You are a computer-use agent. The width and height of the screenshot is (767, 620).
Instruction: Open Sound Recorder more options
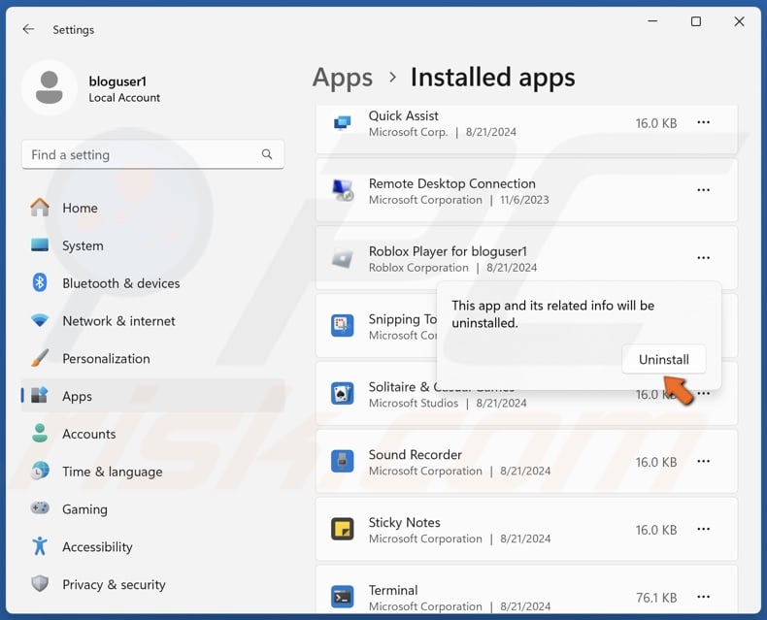tap(704, 461)
